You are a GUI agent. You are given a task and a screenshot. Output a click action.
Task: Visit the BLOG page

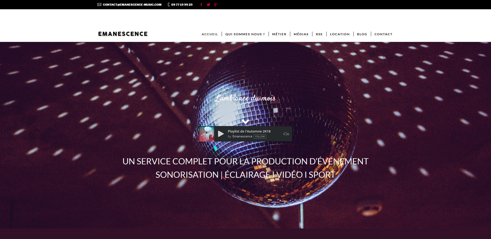[x=362, y=34]
